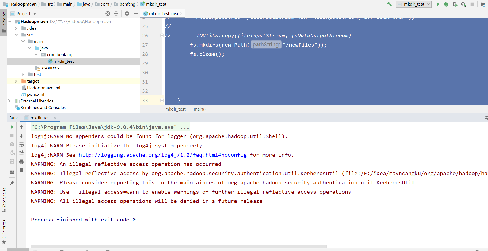Image resolution: width=488 pixels, height=251 pixels.
Task: Close the mkdir_test Run tab
Action: [55, 118]
